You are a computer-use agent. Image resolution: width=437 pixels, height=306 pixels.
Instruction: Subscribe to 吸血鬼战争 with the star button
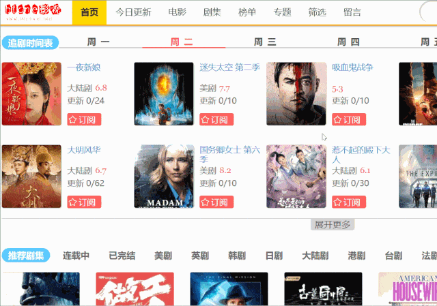349,120
